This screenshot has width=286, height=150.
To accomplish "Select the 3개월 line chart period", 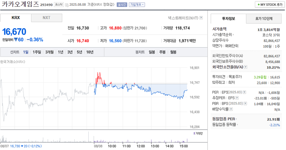I will coord(49,52).
